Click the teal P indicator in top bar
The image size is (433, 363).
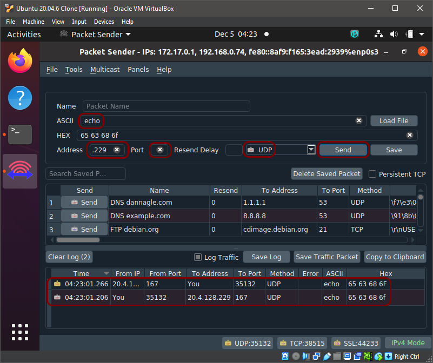coord(355,34)
